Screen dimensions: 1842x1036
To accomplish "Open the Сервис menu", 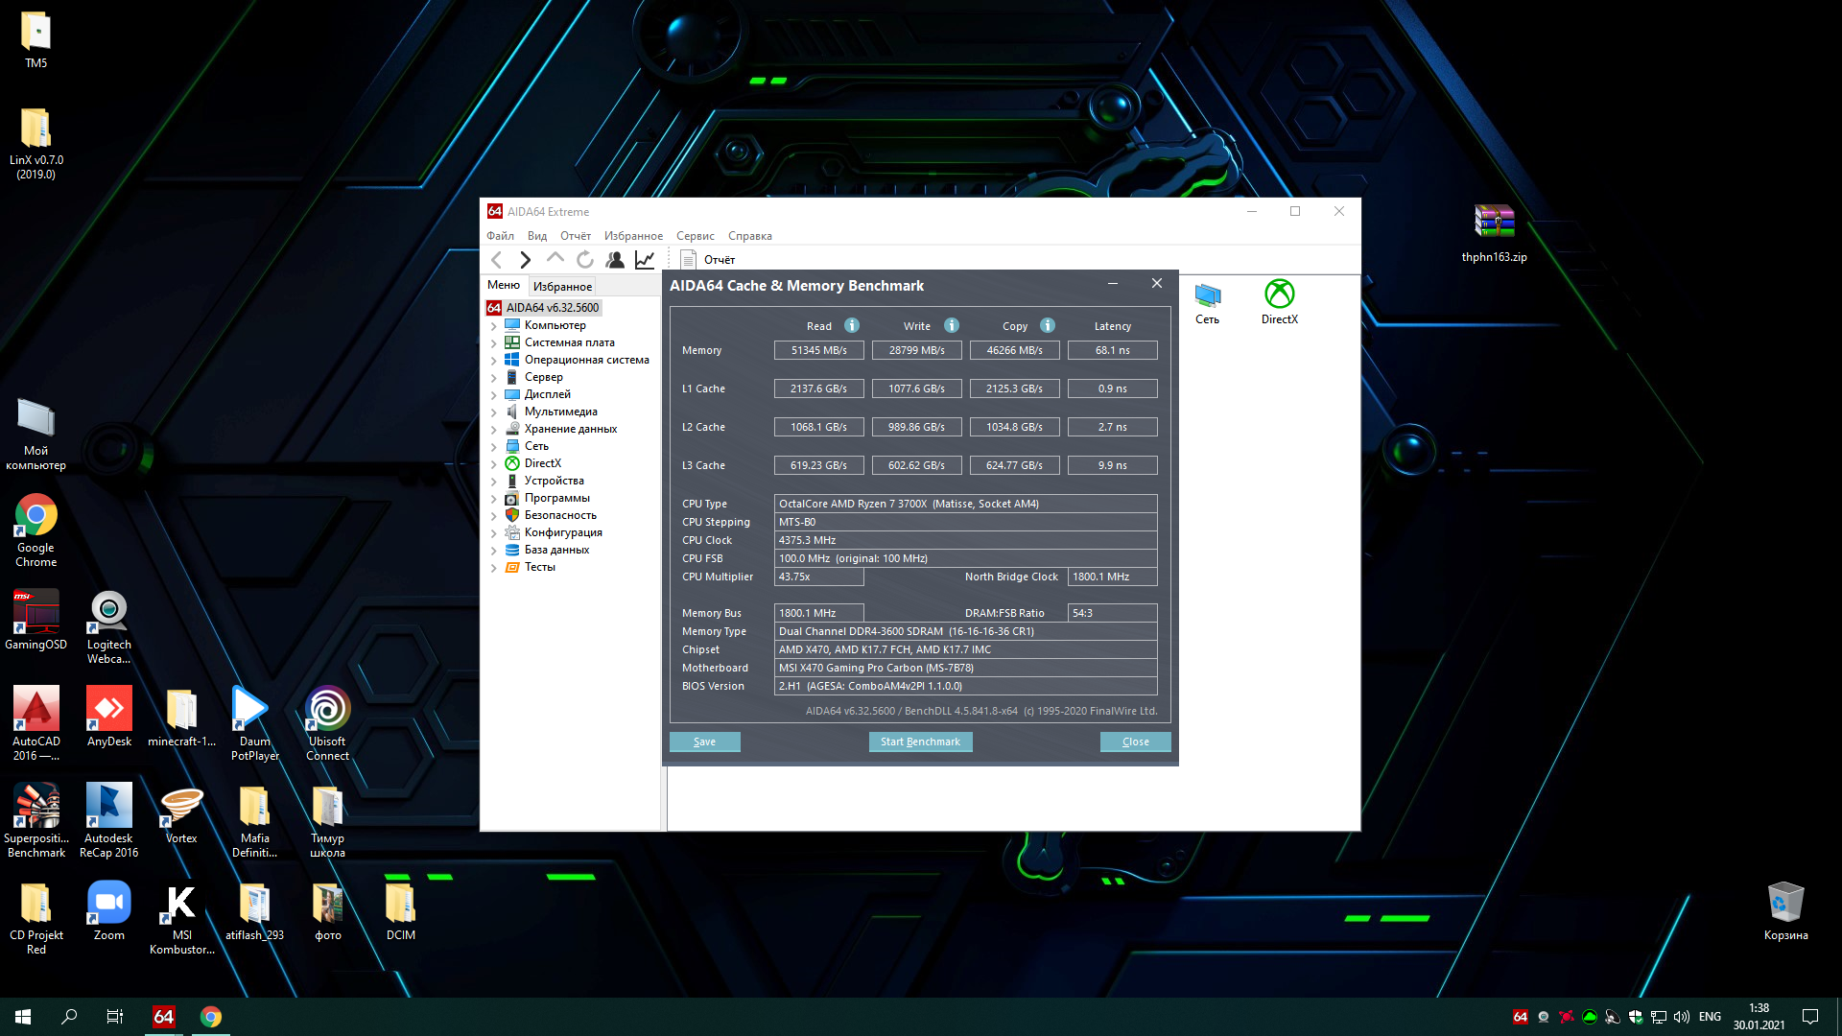I will tap(696, 236).
